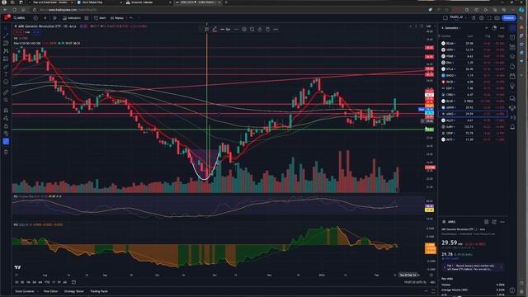Select layout grid square icon
This screenshot has height=297, width=528.
[x=445, y=18]
